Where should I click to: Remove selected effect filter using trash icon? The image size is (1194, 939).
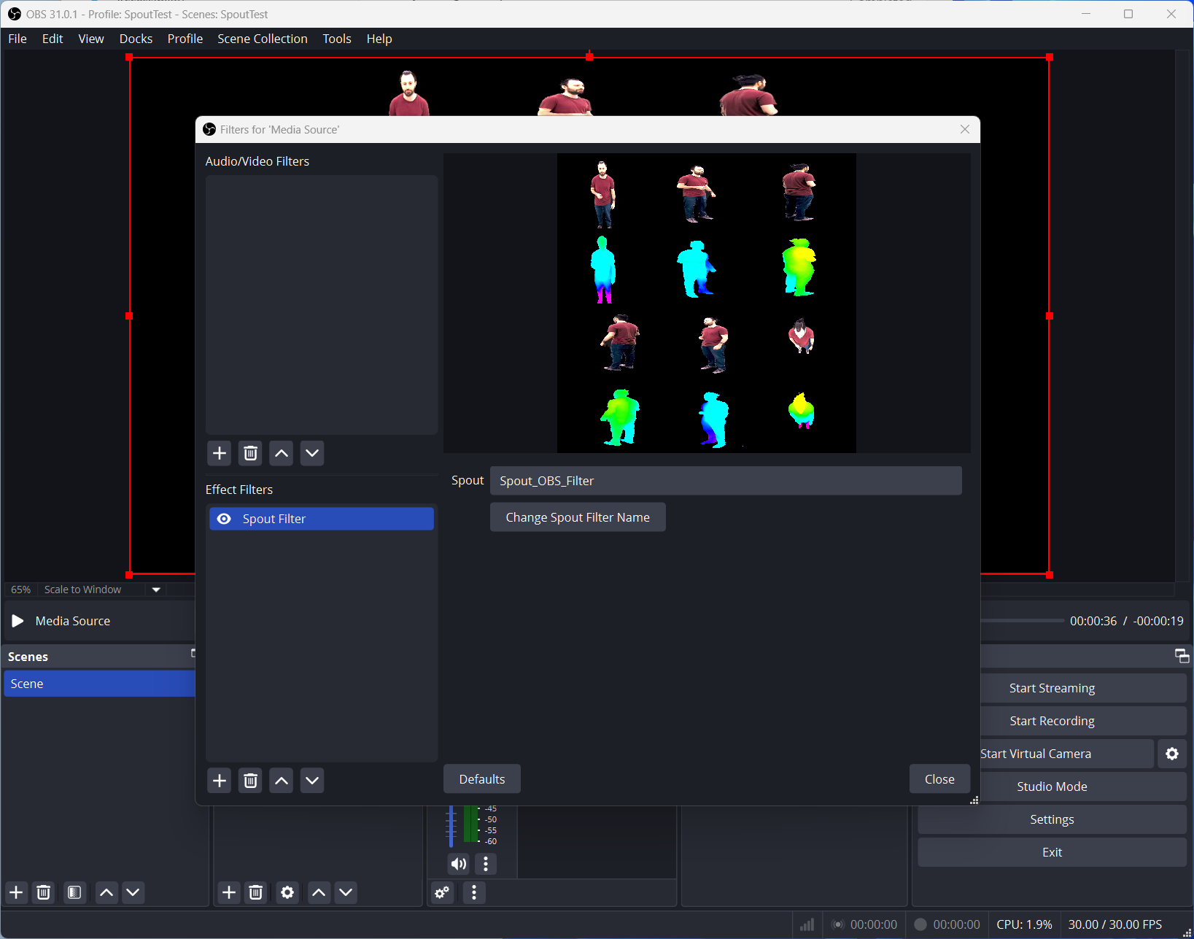click(x=250, y=781)
